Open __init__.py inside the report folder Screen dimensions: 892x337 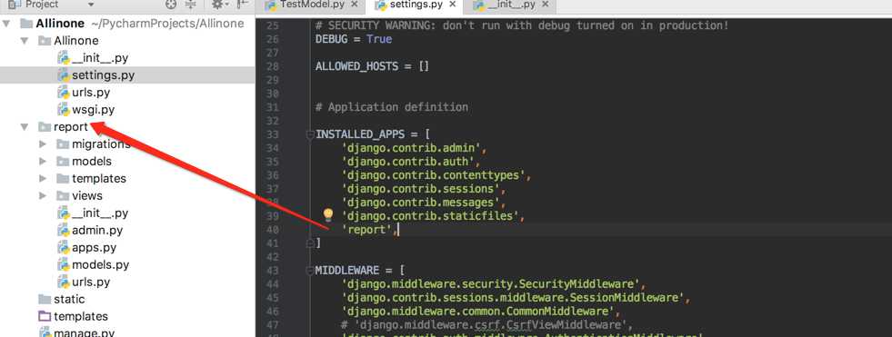tap(99, 213)
